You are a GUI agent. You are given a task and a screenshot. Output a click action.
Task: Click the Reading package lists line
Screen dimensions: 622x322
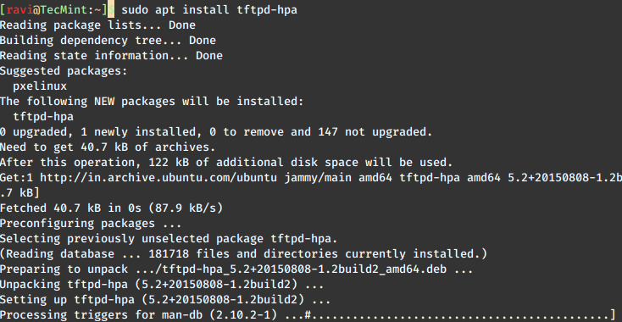[x=98, y=25]
